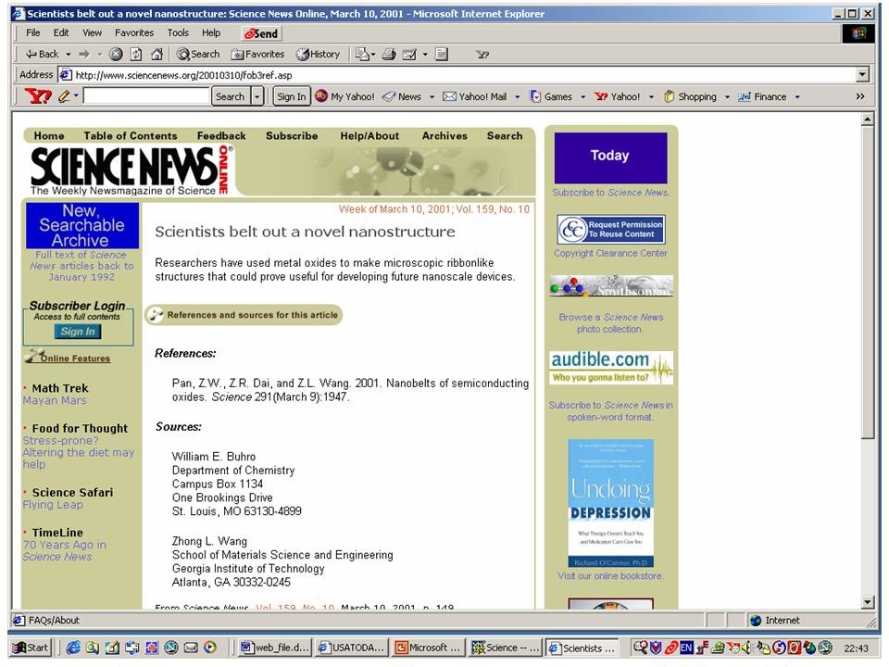The height and width of the screenshot is (667, 889).
Task: Show more Yahoo toolbar items via chevron
Action: [860, 96]
